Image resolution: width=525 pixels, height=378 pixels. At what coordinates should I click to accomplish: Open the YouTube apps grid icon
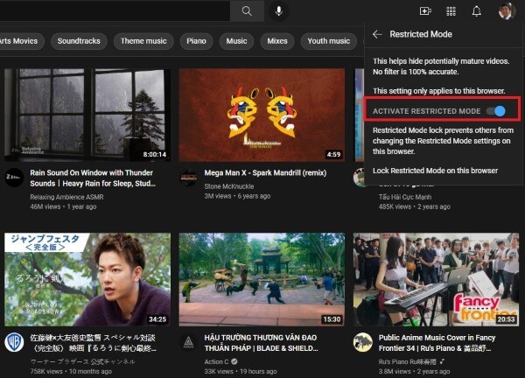click(451, 11)
